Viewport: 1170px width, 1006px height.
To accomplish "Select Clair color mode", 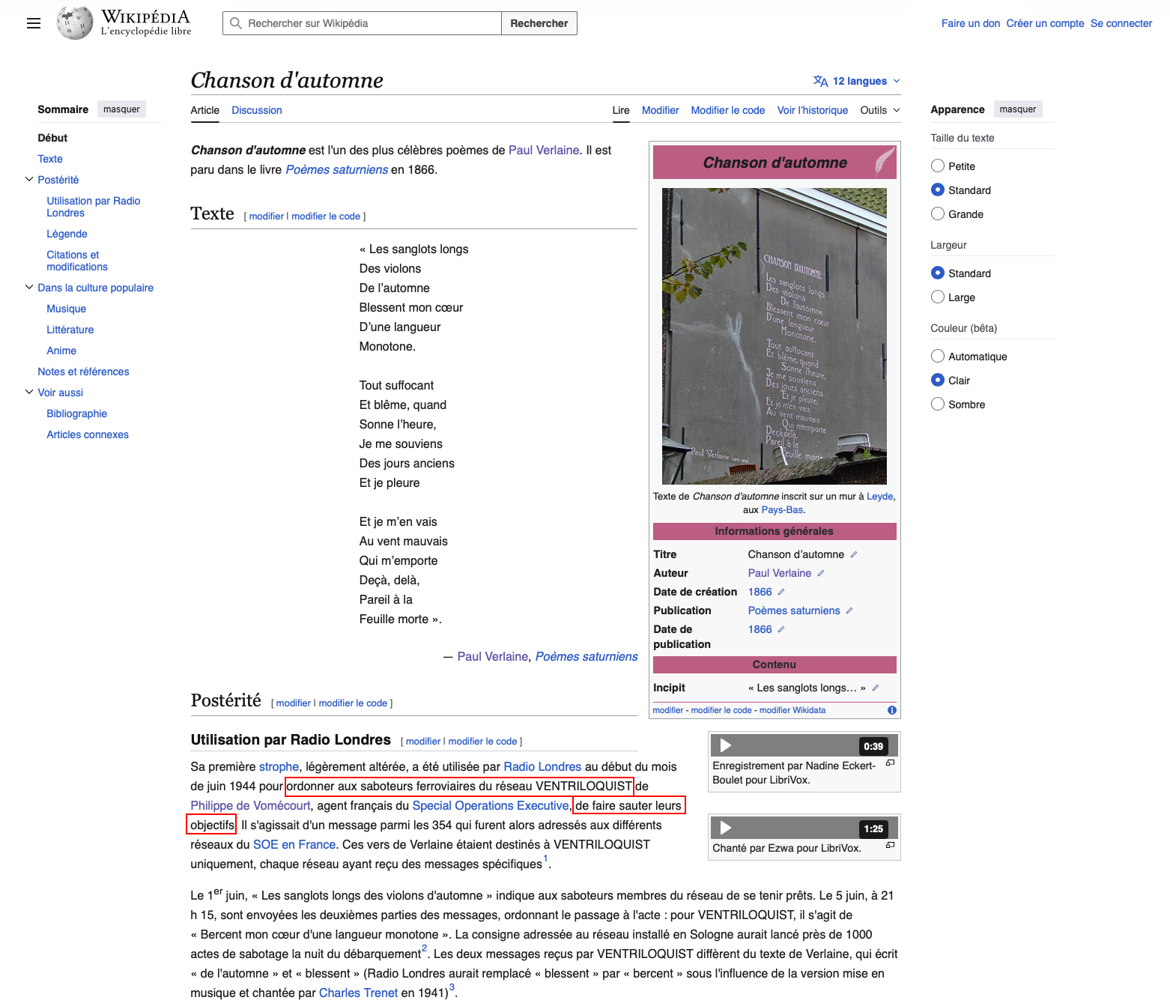I will click(x=938, y=380).
